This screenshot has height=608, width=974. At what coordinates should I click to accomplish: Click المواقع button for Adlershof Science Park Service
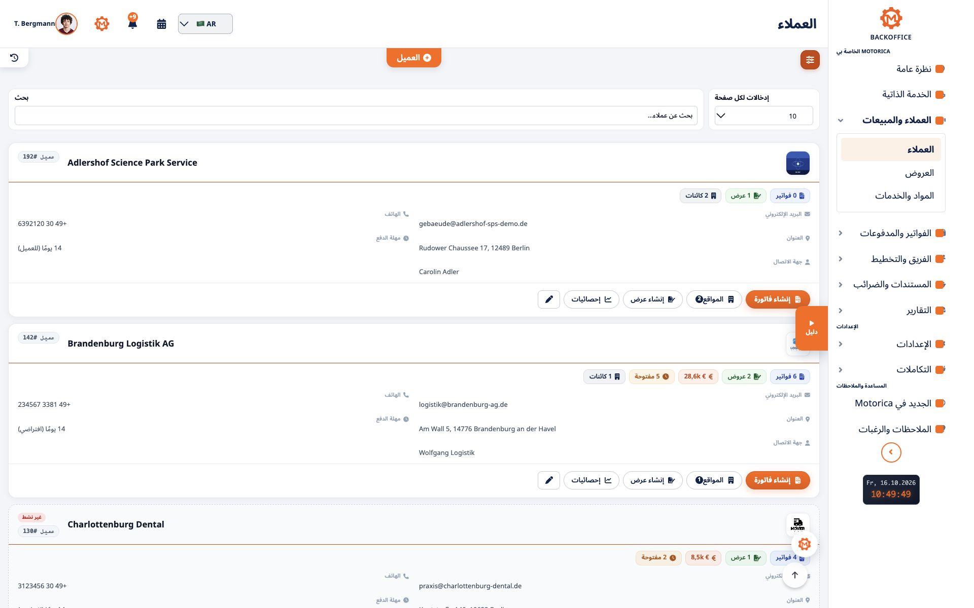[x=714, y=299]
